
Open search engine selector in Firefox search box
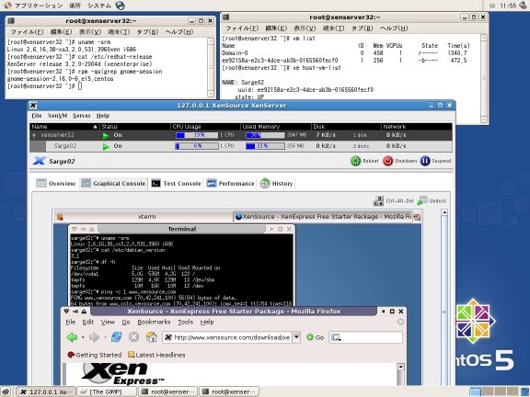pyautogui.click(x=336, y=337)
